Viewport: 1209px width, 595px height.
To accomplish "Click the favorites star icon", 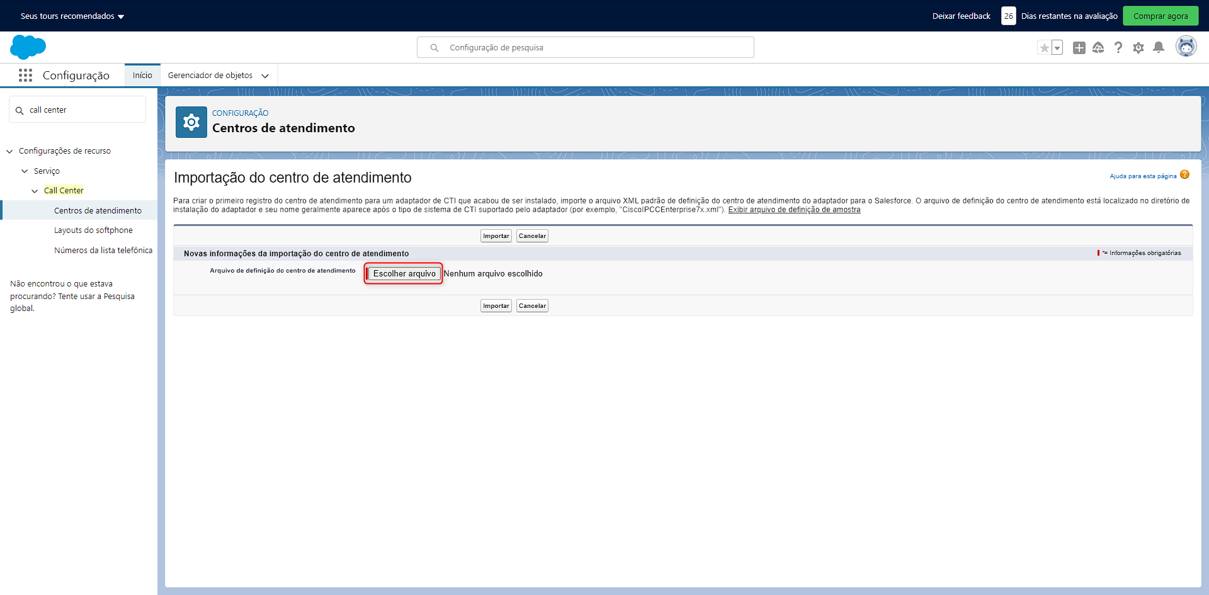I will coord(1045,48).
